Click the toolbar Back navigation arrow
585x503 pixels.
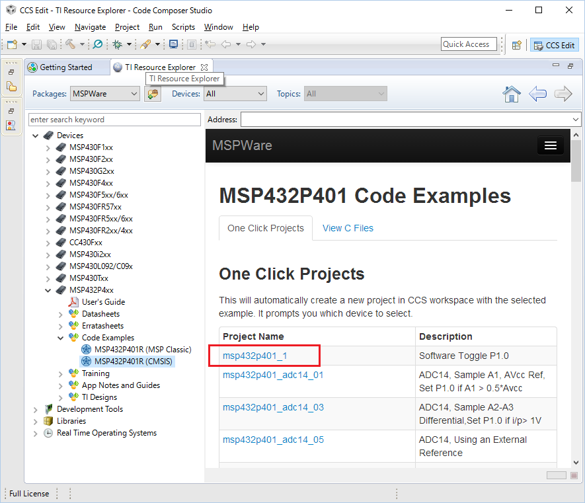[x=226, y=44]
